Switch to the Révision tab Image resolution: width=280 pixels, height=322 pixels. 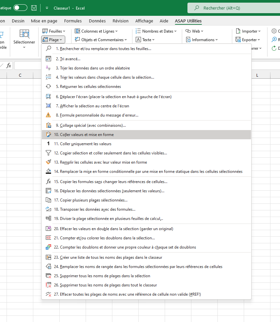(x=120, y=21)
